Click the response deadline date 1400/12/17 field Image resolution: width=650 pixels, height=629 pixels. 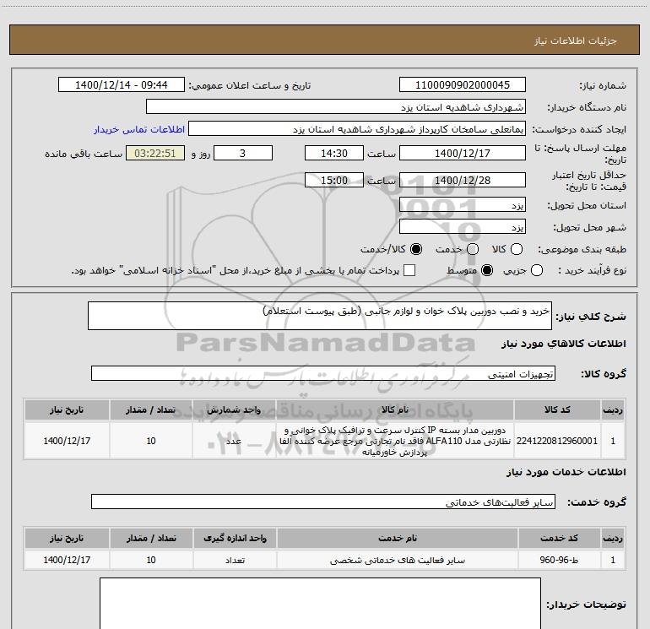click(463, 153)
